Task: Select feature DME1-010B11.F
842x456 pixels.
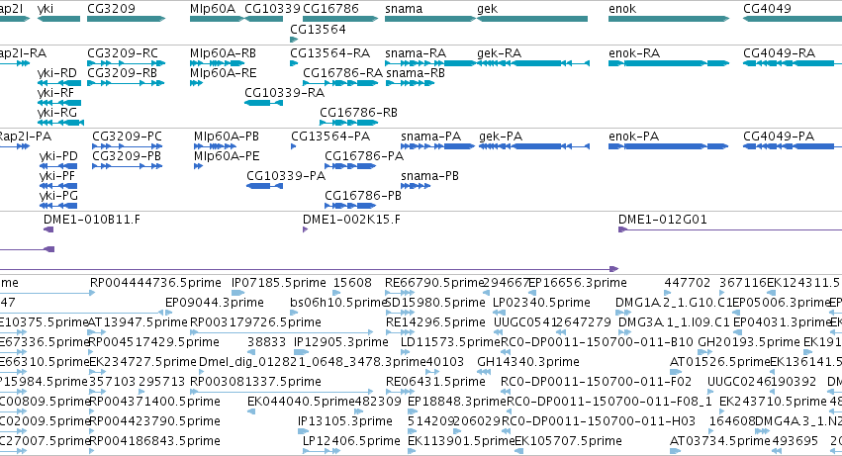Action: tap(92, 220)
